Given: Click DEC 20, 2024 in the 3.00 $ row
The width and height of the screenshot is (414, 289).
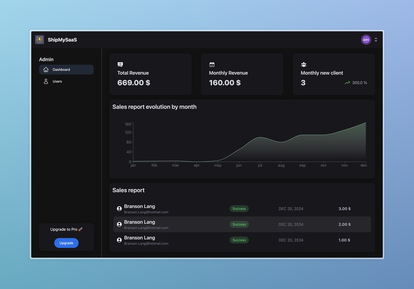Looking at the screenshot, I should coord(291,209).
